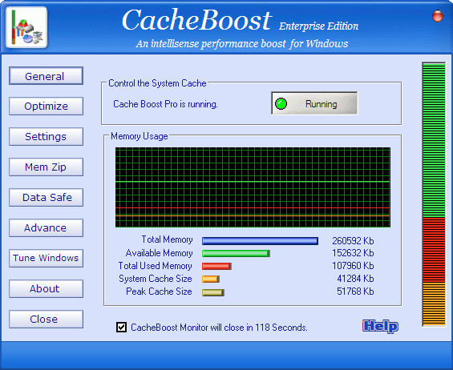453x370 pixels.
Task: Click the 41284 Kb cache size value
Action: [x=355, y=279]
